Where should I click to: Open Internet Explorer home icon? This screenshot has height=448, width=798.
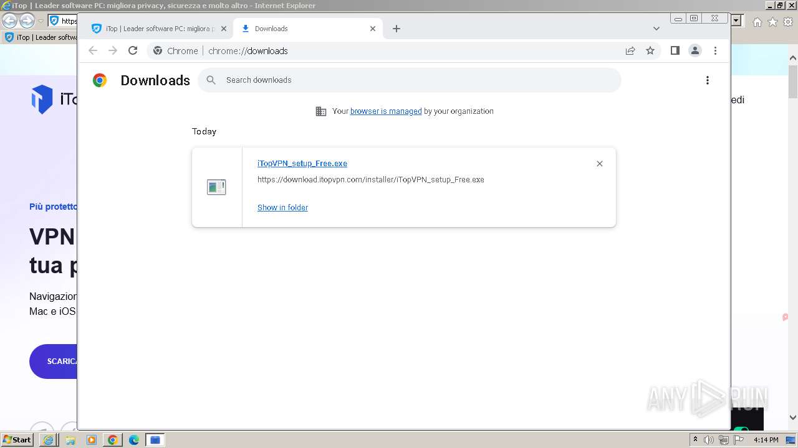[757, 22]
